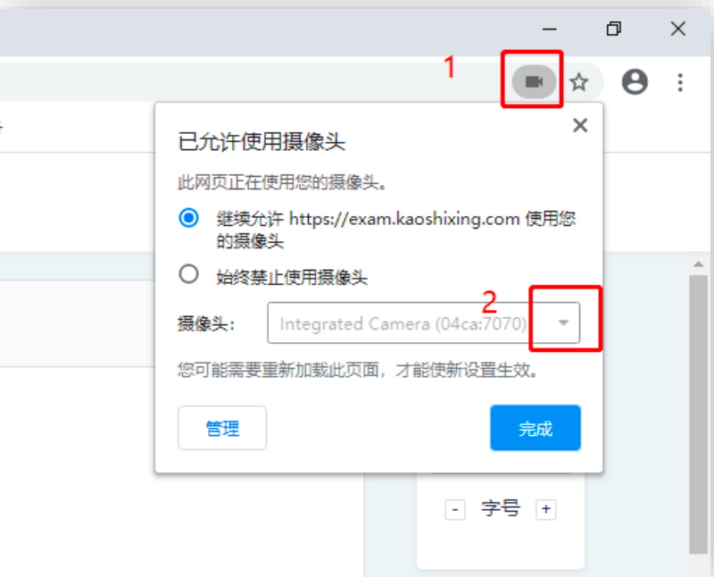Select continue allowing exam.kaoshixing.com camera access
This screenshot has height=577, width=714.
tap(188, 218)
